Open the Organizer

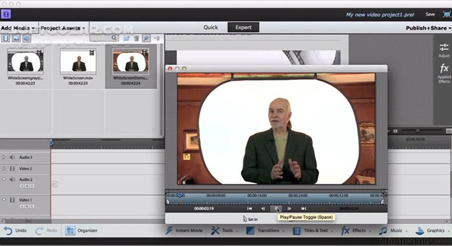tap(81, 231)
